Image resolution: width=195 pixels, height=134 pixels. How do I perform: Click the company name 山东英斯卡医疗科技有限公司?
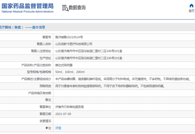point(74,44)
